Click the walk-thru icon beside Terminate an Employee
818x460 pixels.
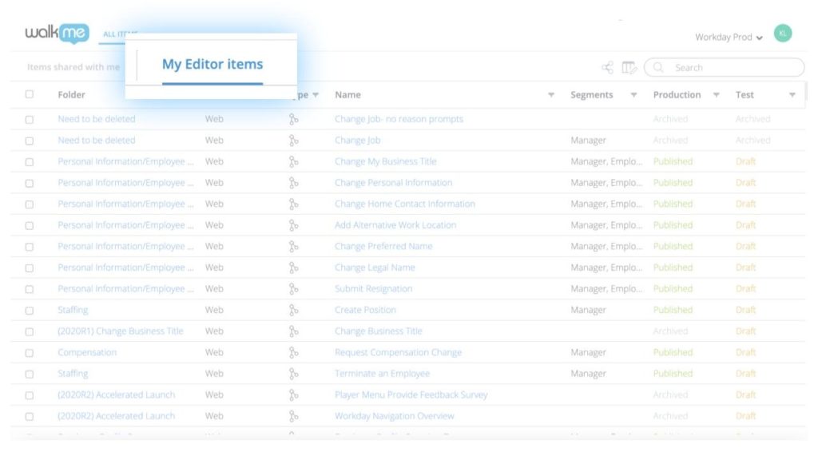click(296, 373)
